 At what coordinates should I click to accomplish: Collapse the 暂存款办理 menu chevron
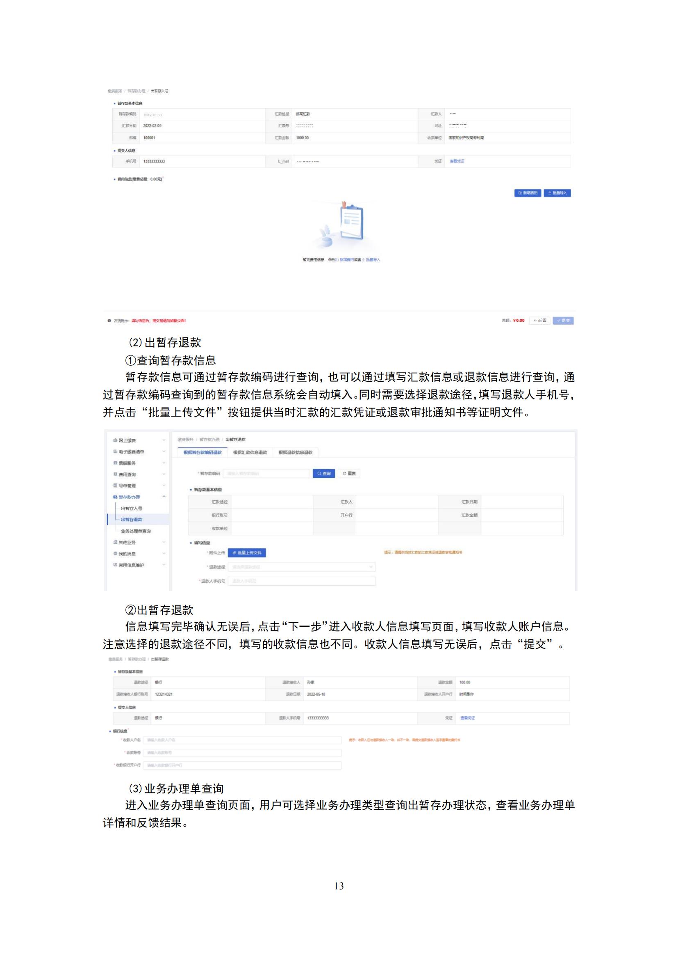(x=164, y=497)
